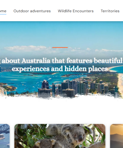Click the sandy beach strip in hero photo

(x=120, y=82)
